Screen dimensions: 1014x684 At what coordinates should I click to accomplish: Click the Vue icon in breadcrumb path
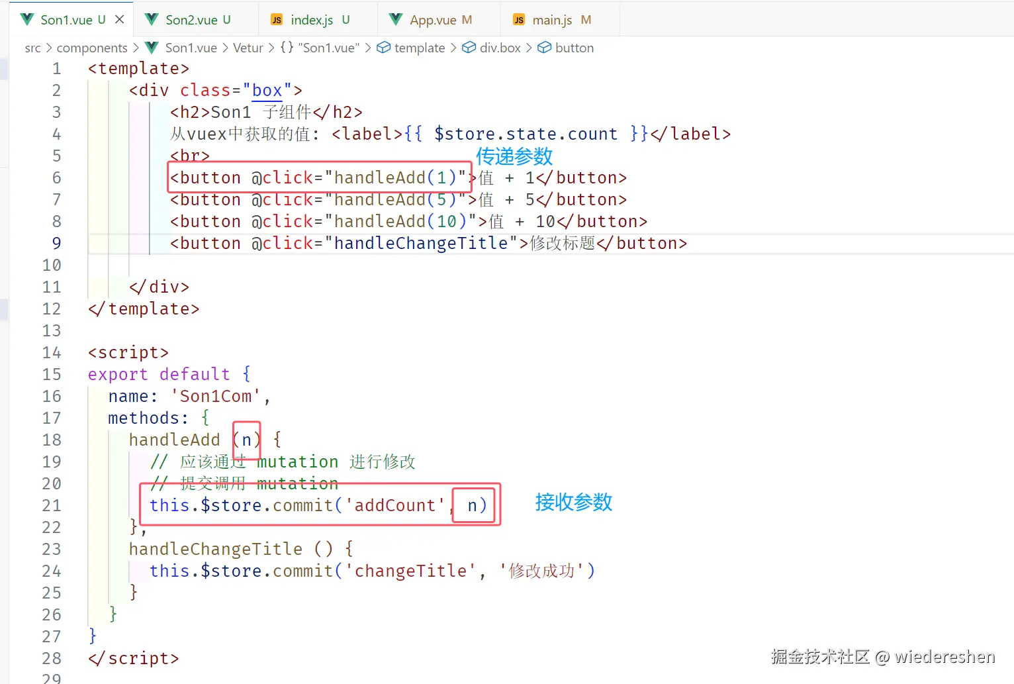152,48
